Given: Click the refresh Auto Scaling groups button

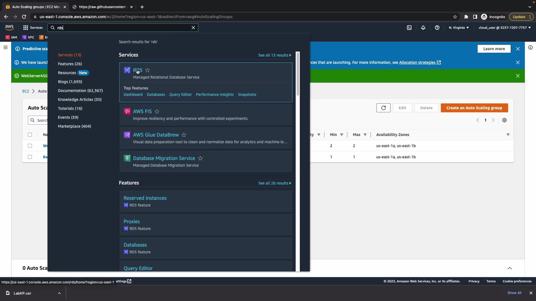Looking at the screenshot, I should (383, 108).
